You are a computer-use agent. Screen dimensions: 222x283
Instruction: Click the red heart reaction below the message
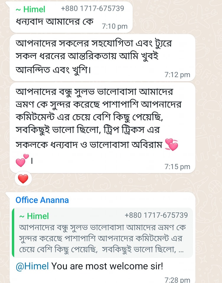click(23, 179)
